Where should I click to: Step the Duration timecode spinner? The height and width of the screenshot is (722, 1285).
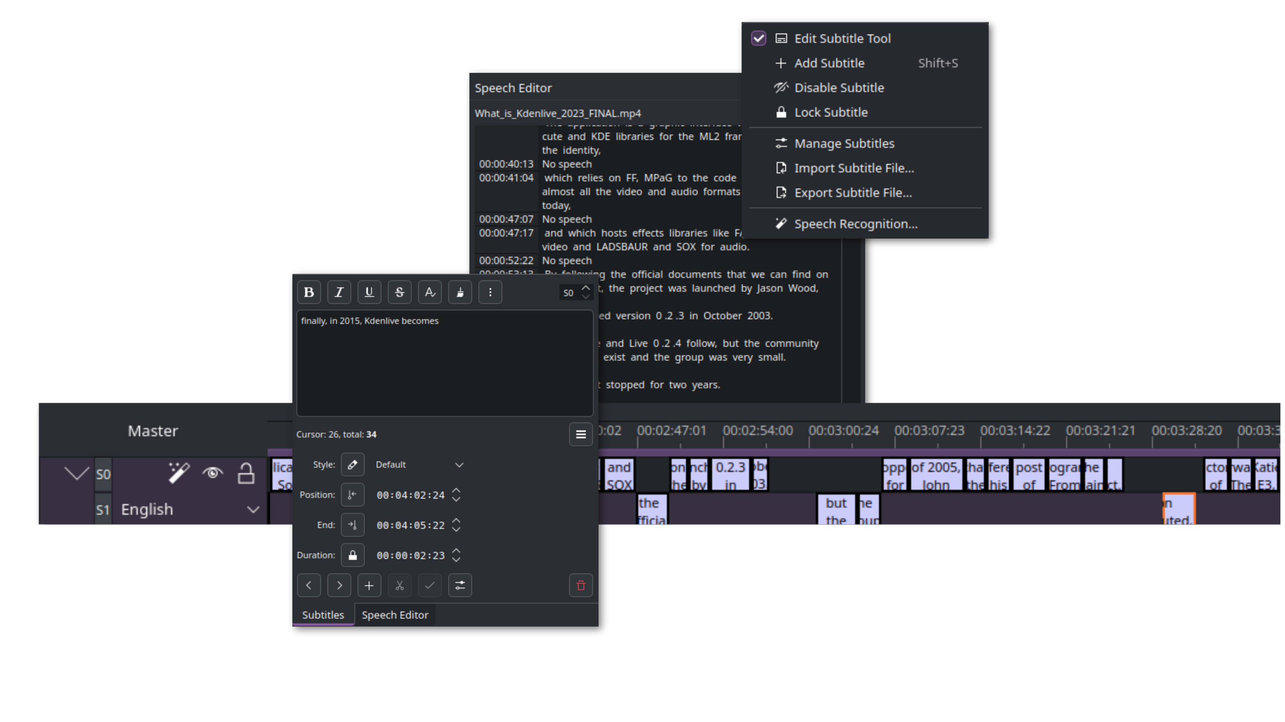456,556
